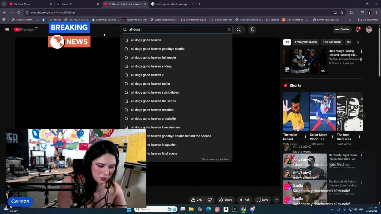Open the Little Nicky video thumbnail

(305, 61)
